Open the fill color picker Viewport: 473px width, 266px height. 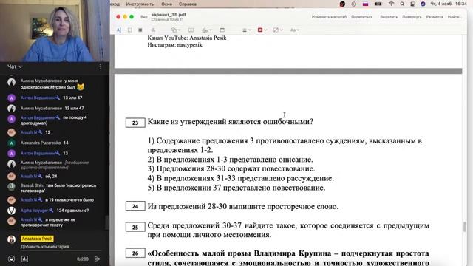pos(278,30)
